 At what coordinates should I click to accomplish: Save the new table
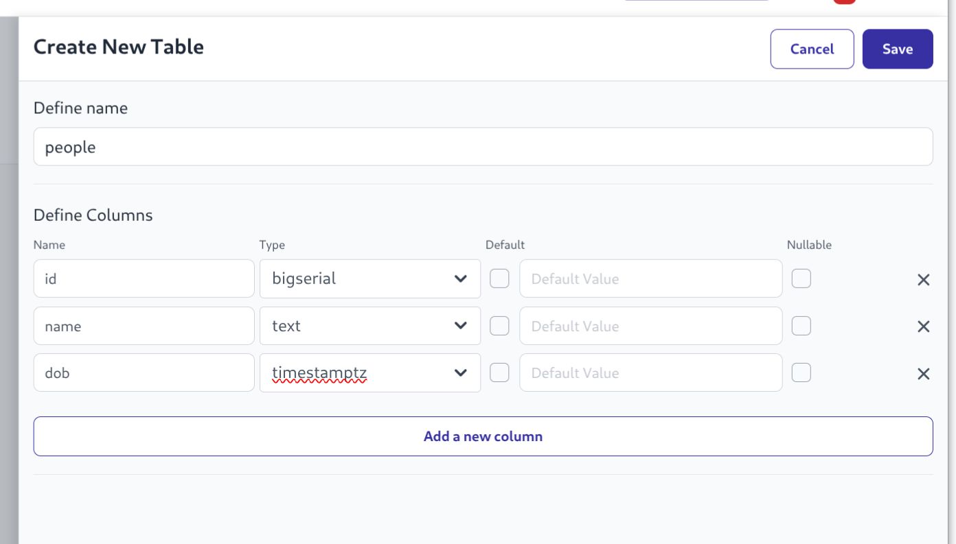coord(898,49)
